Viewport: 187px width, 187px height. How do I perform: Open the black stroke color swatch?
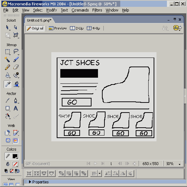coord(15,156)
